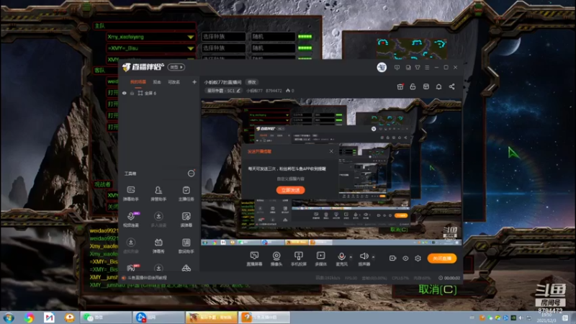576x324 pixels.
Task: Click the orange 关闭直播 button
Action: 442,258
